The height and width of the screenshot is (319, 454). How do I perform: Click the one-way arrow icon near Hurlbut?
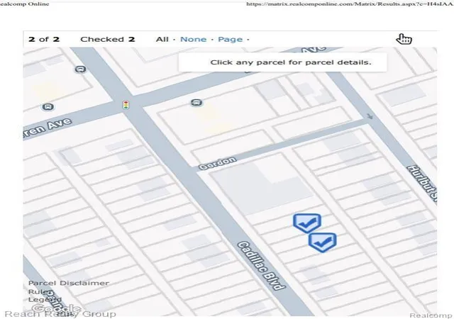[370, 116]
